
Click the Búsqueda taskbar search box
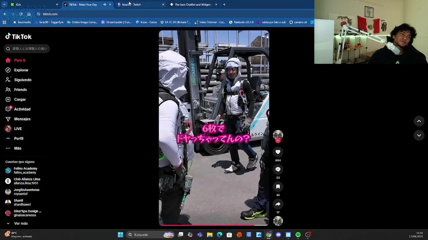[151, 235]
